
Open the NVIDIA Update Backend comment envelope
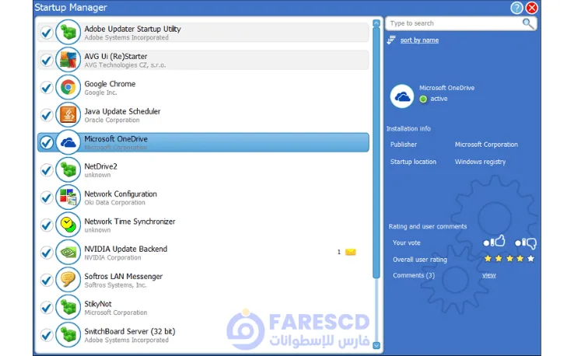pos(351,252)
